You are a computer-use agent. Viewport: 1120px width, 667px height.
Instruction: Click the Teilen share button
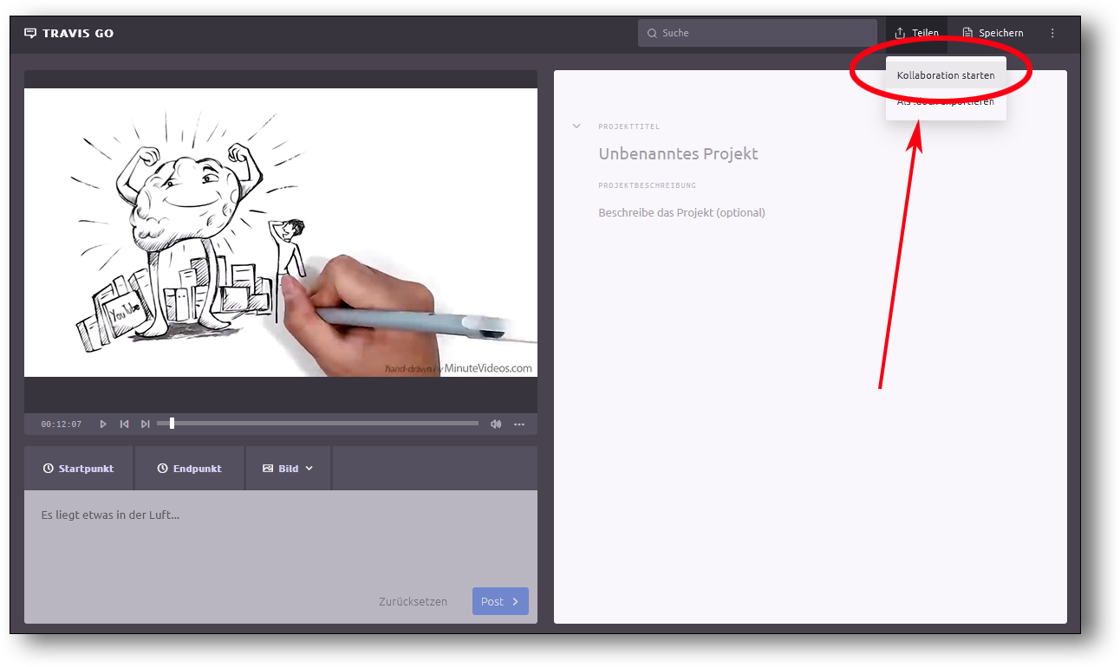pos(916,34)
